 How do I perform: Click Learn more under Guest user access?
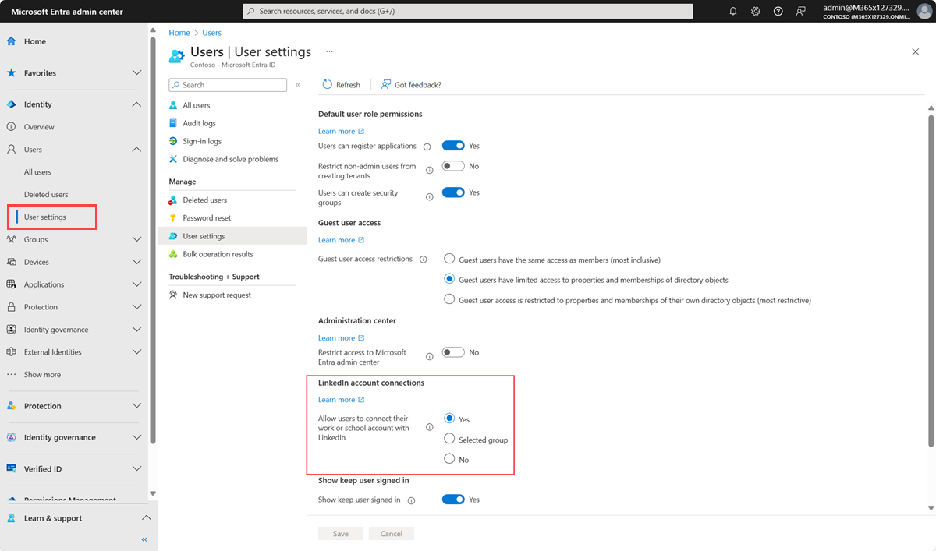(x=341, y=240)
